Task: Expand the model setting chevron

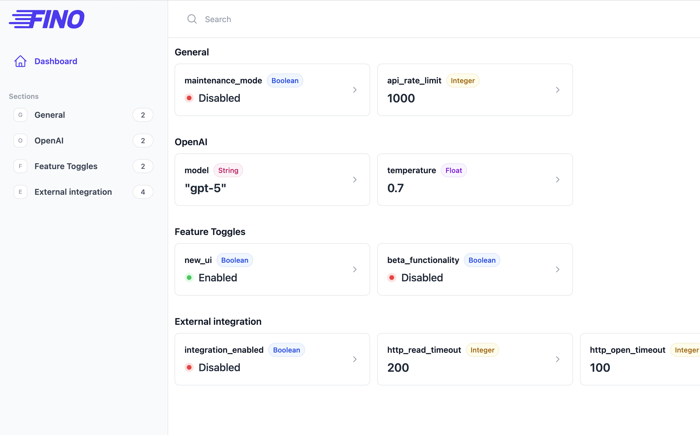Action: [355, 180]
